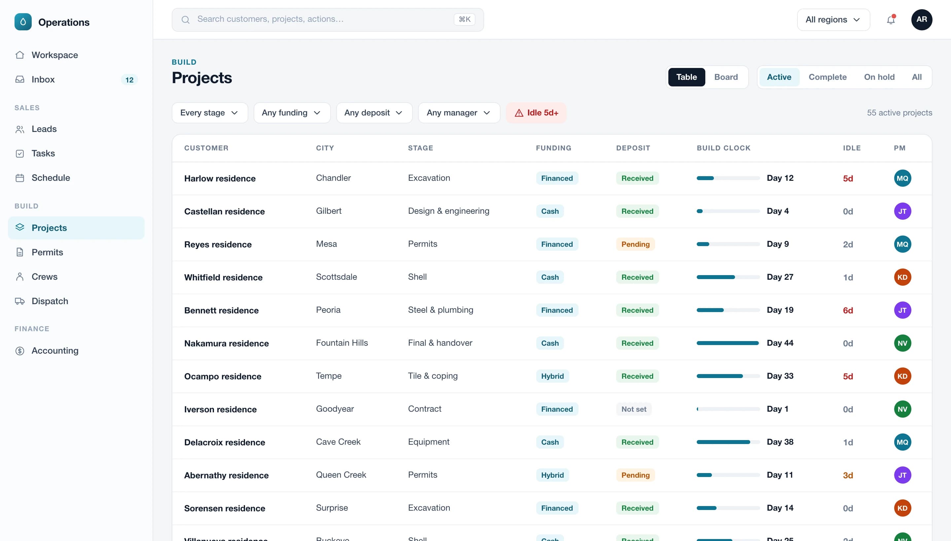Open the Every stage dropdown
Image resolution: width=951 pixels, height=541 pixels.
pos(209,113)
